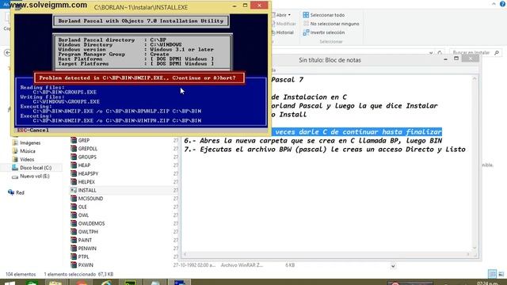Click the GREP archive icon
The width and height of the screenshot is (507, 285).
(74, 140)
